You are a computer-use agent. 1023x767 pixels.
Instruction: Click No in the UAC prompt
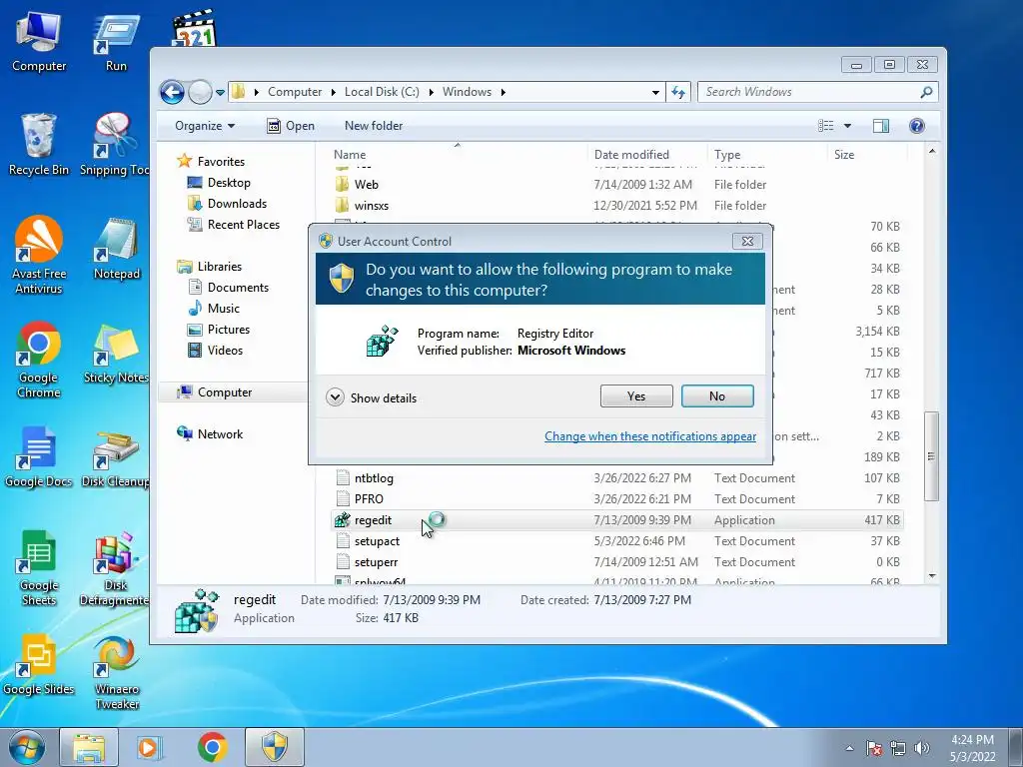pyautogui.click(x=717, y=395)
